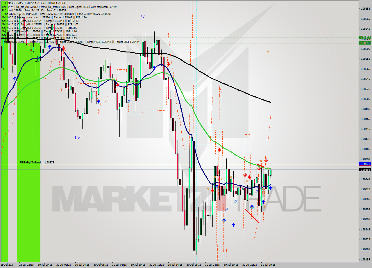
Task: Click the 30 Jul 00:15 time label
Action: tap(45, 265)
